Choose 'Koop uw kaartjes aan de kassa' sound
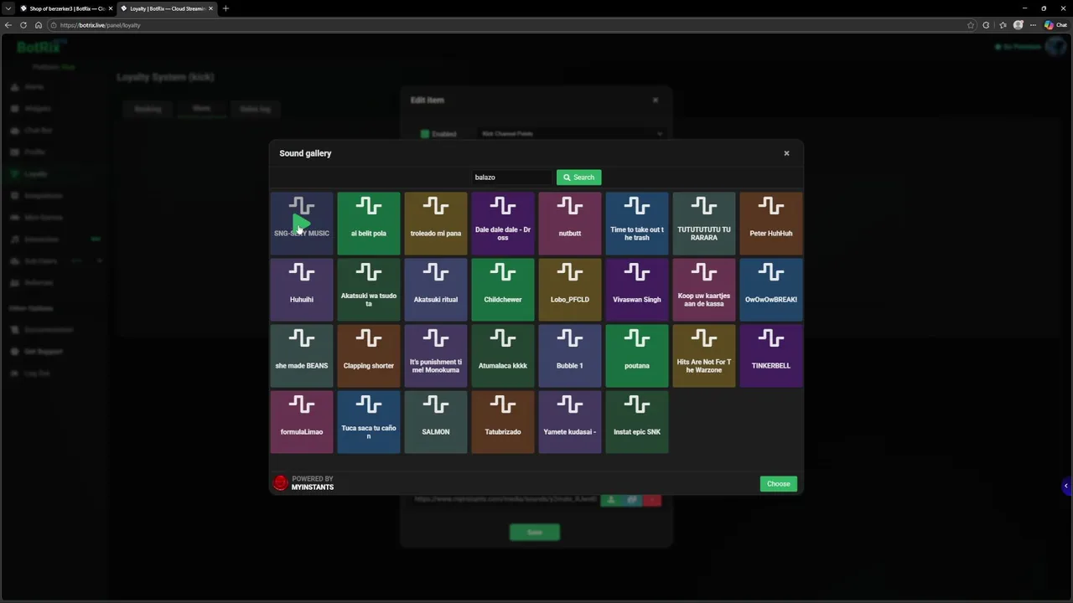The height and width of the screenshot is (603, 1073). tap(704, 289)
